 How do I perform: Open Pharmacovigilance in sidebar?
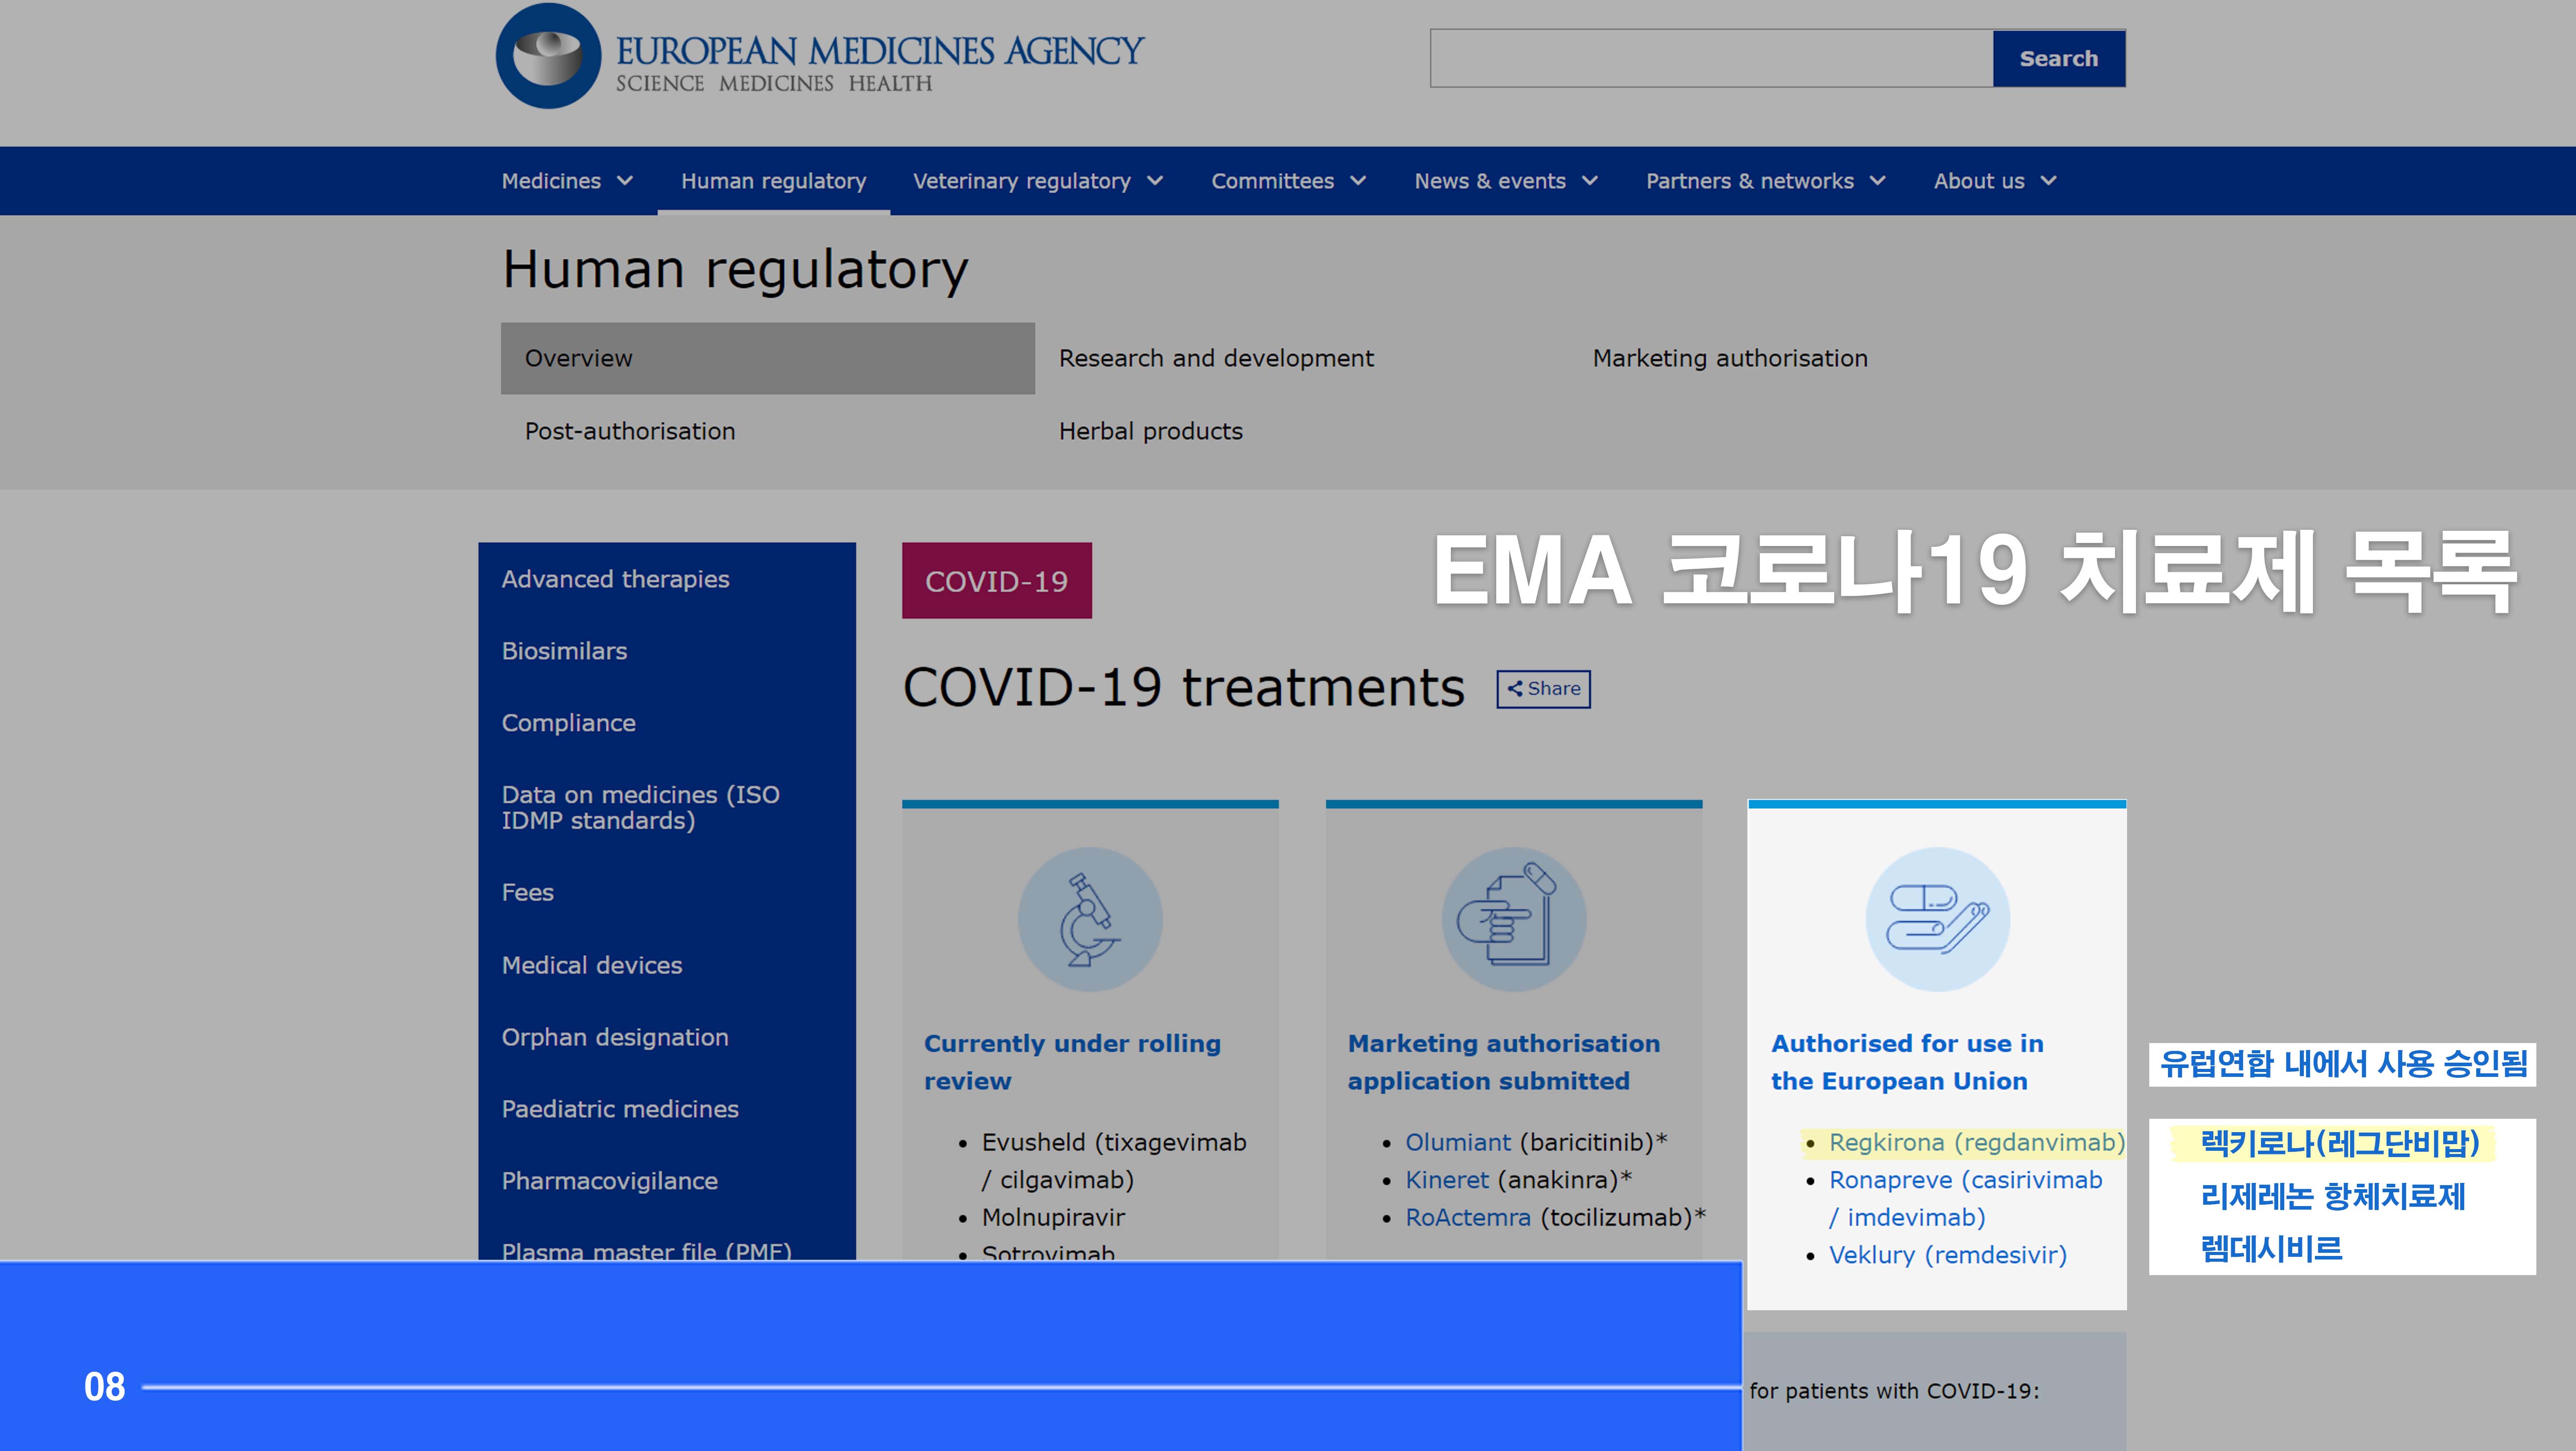pyautogui.click(x=609, y=1181)
